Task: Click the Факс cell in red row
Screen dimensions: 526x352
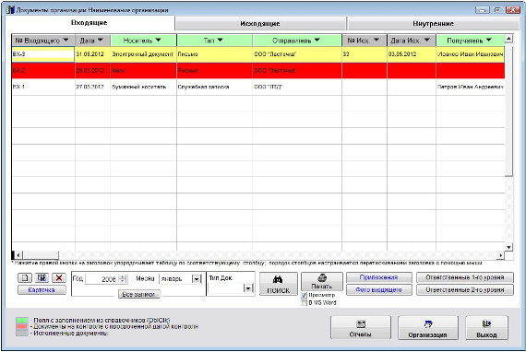Action: (x=143, y=71)
